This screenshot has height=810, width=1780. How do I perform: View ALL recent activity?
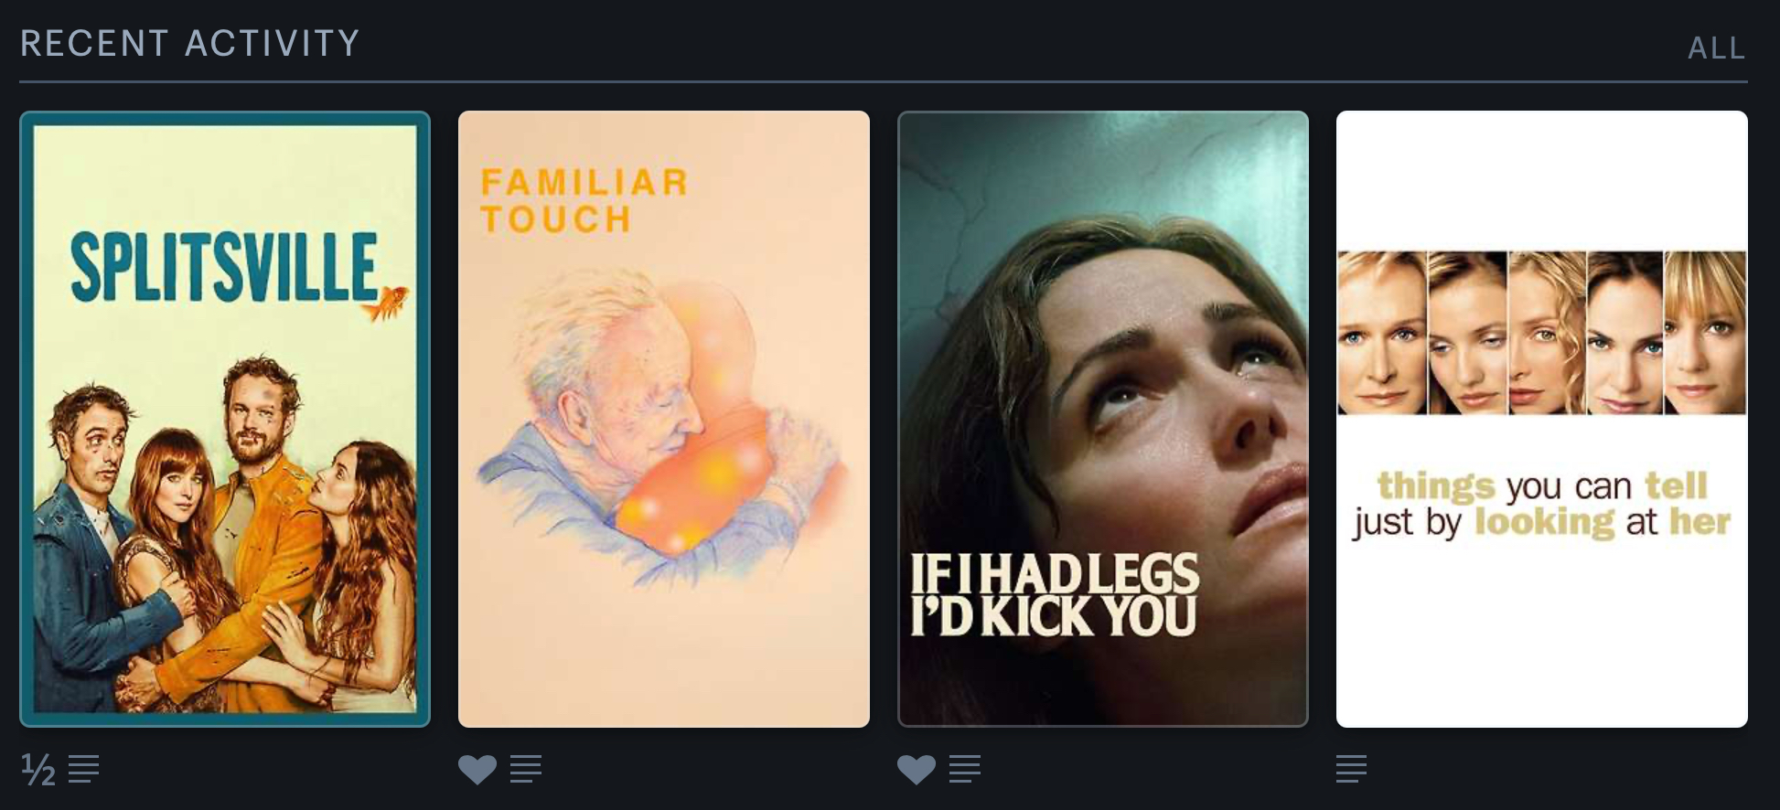click(1717, 48)
